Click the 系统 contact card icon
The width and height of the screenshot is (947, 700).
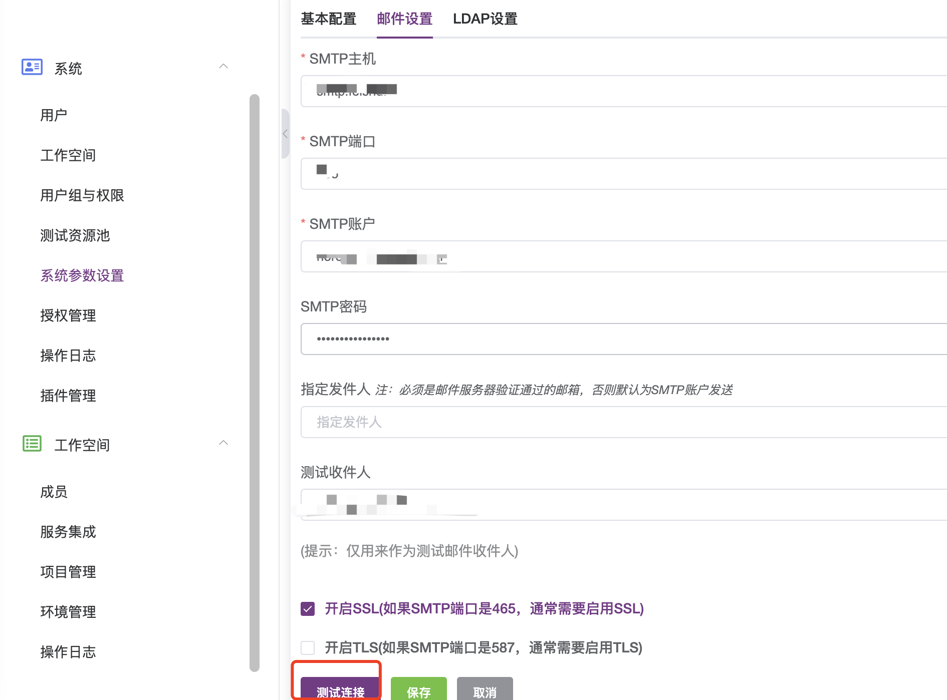point(32,67)
